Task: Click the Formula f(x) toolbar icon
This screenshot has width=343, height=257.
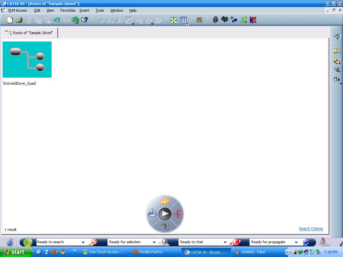Action: coord(110,20)
